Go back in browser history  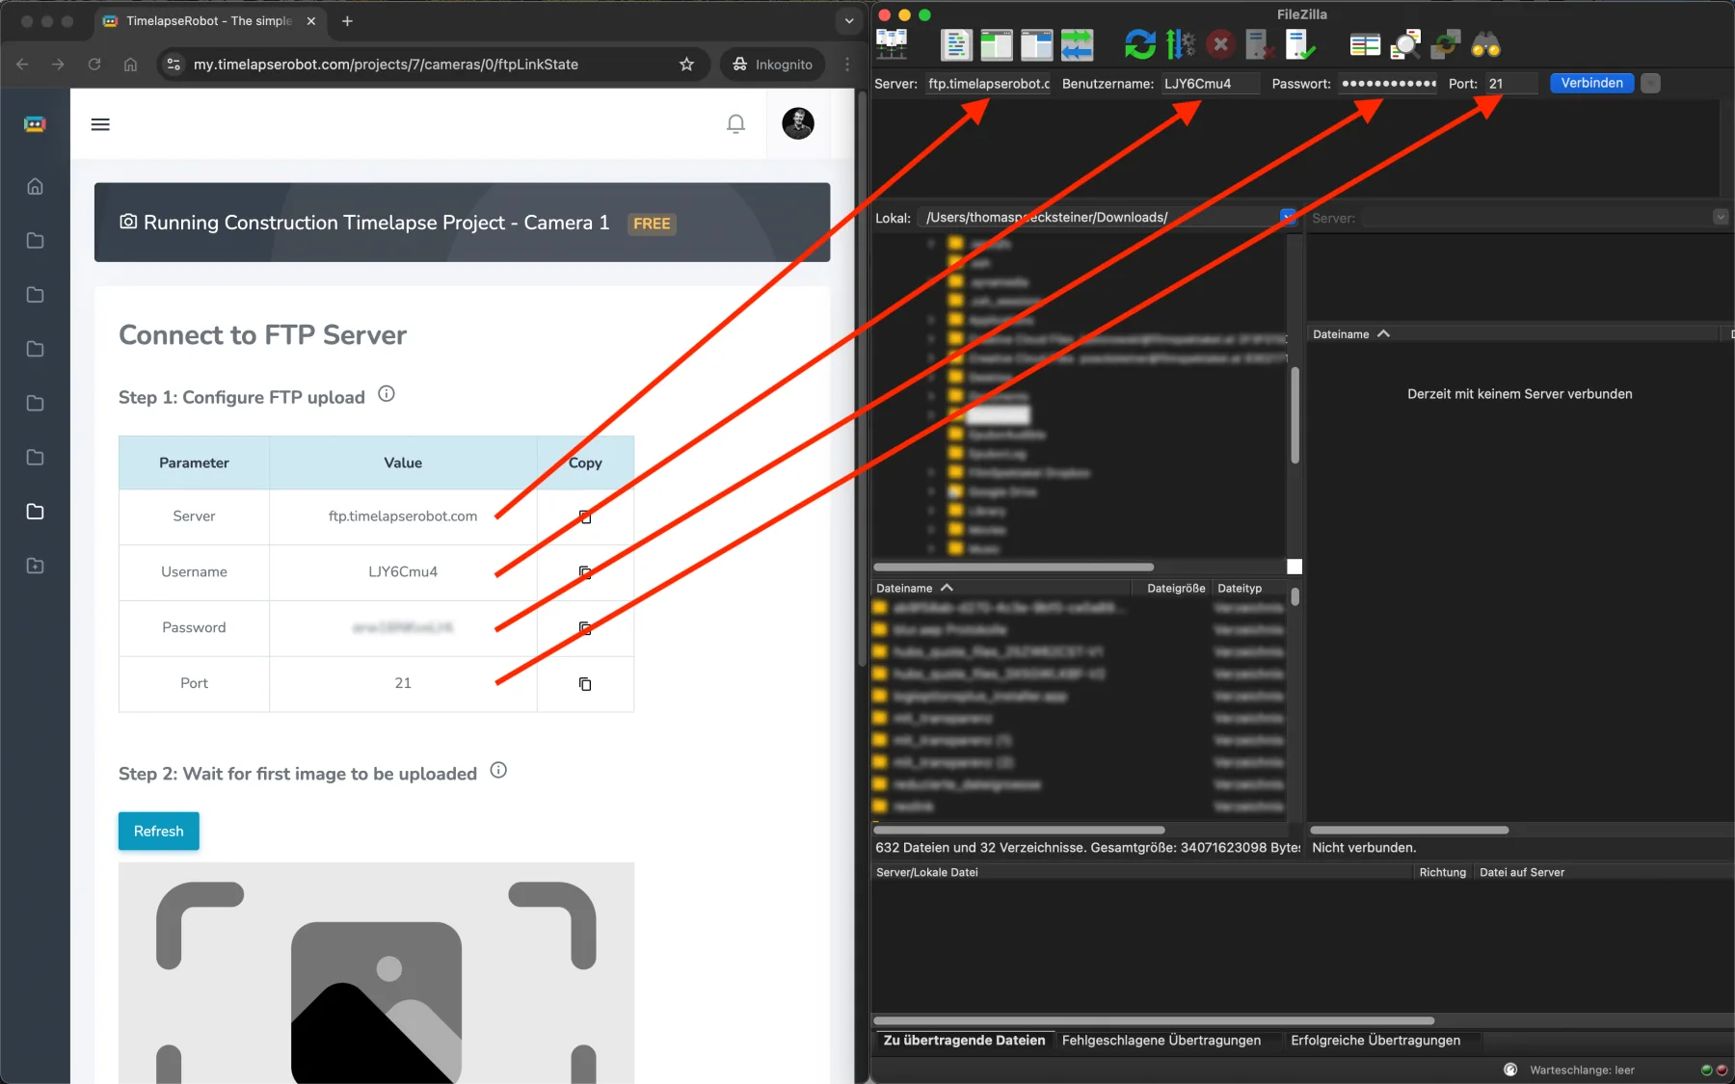tap(22, 65)
